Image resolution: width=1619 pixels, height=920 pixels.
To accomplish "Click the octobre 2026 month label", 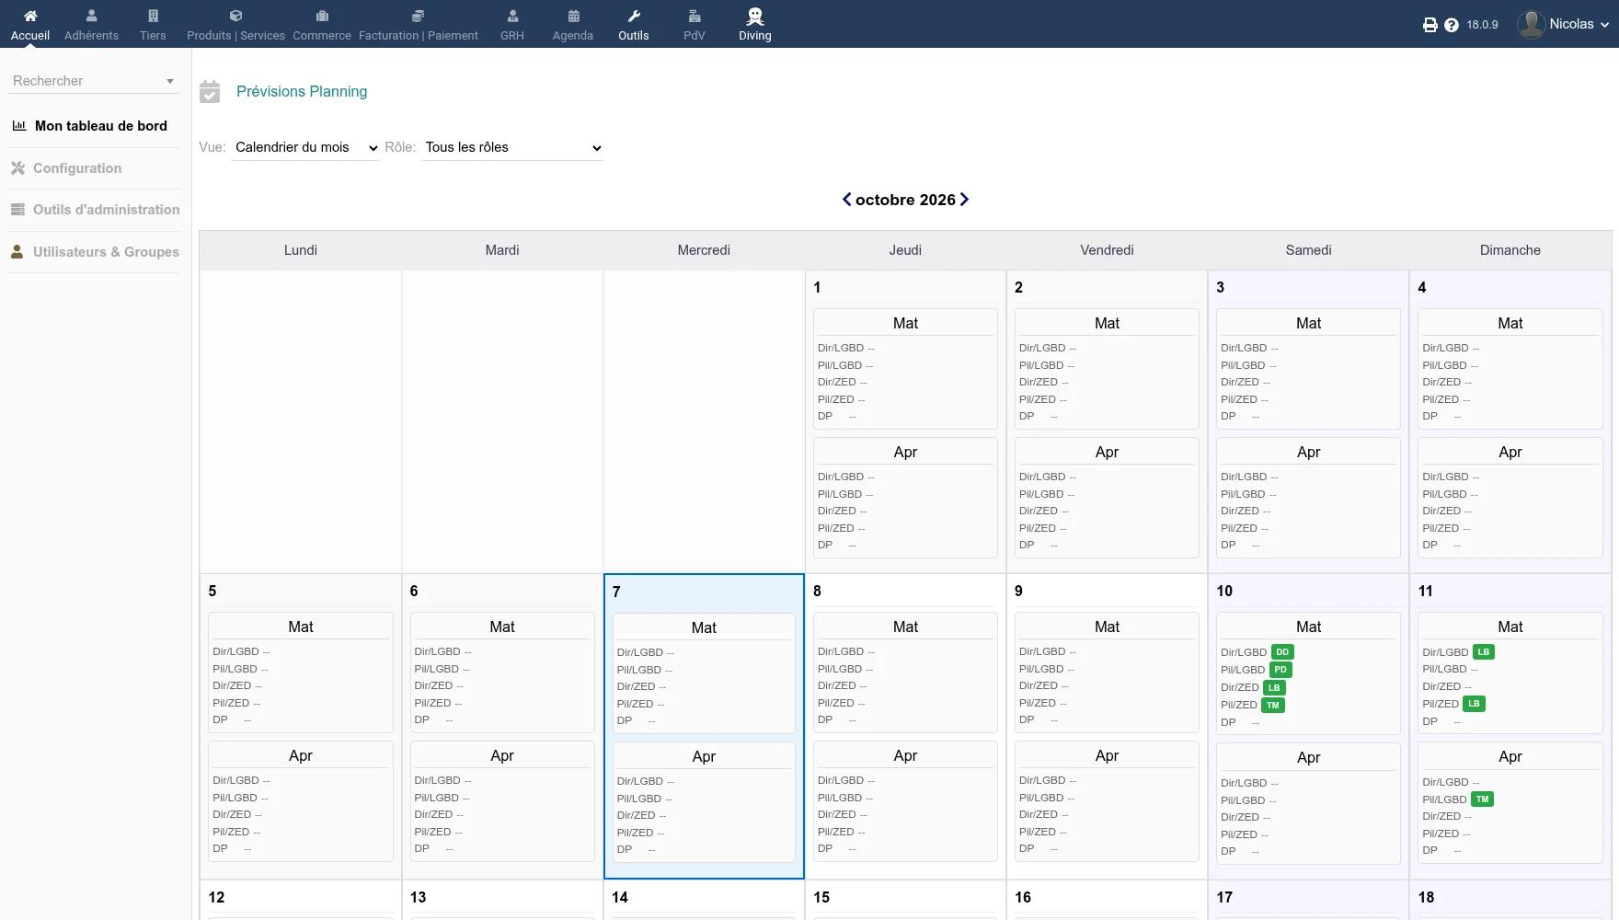I will point(905,200).
